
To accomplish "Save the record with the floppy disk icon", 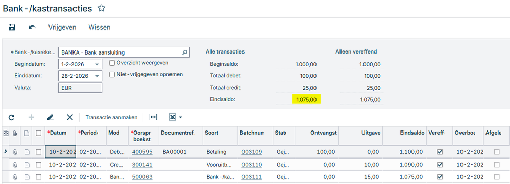I will [12, 27].
